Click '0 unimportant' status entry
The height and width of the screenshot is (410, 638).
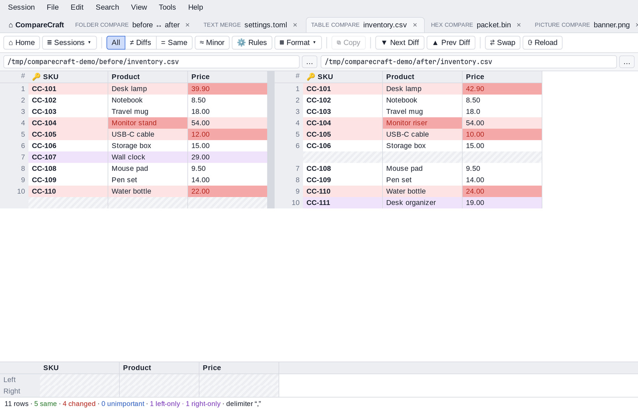[123, 404]
